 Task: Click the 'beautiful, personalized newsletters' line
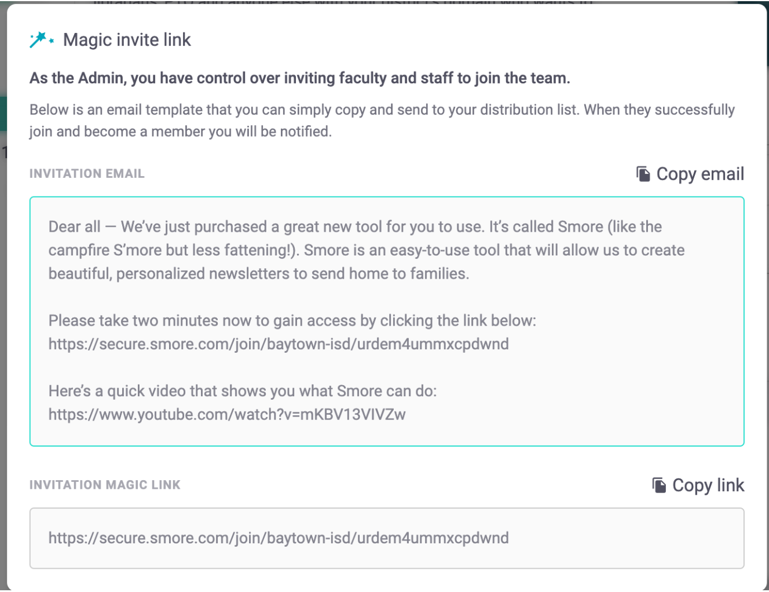click(258, 273)
